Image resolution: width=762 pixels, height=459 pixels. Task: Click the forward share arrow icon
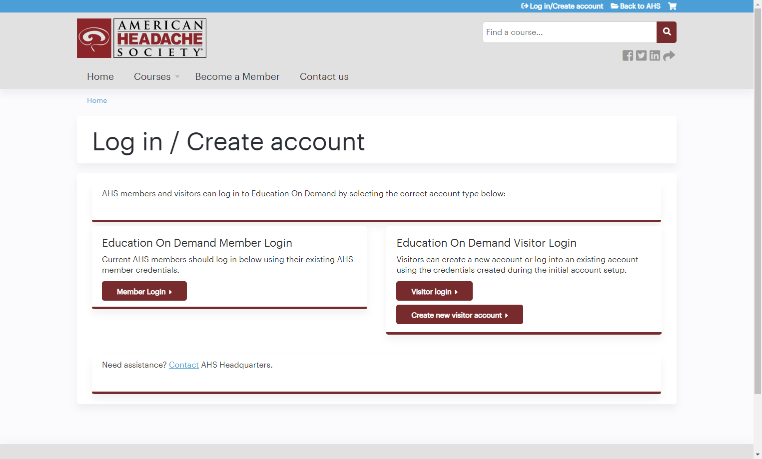point(669,55)
